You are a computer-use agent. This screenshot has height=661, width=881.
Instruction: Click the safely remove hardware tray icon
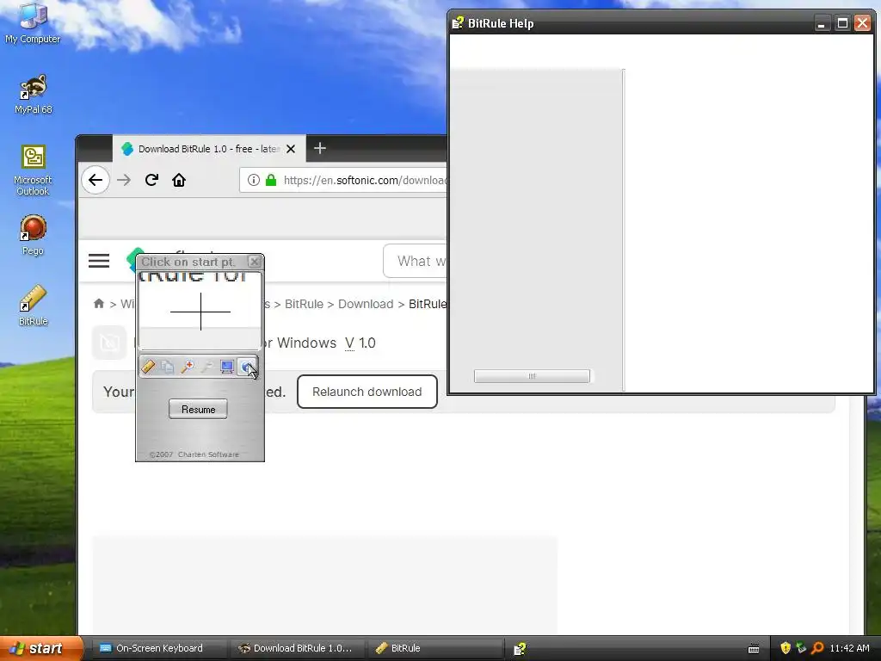(801, 648)
